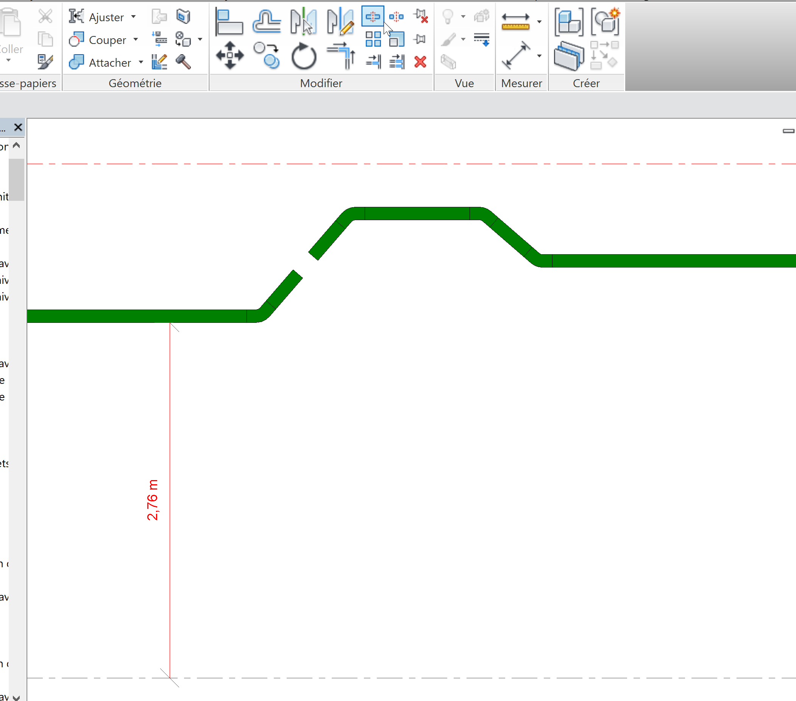This screenshot has width=796, height=701.
Task: Click the red X Delete tool
Action: pyautogui.click(x=420, y=61)
